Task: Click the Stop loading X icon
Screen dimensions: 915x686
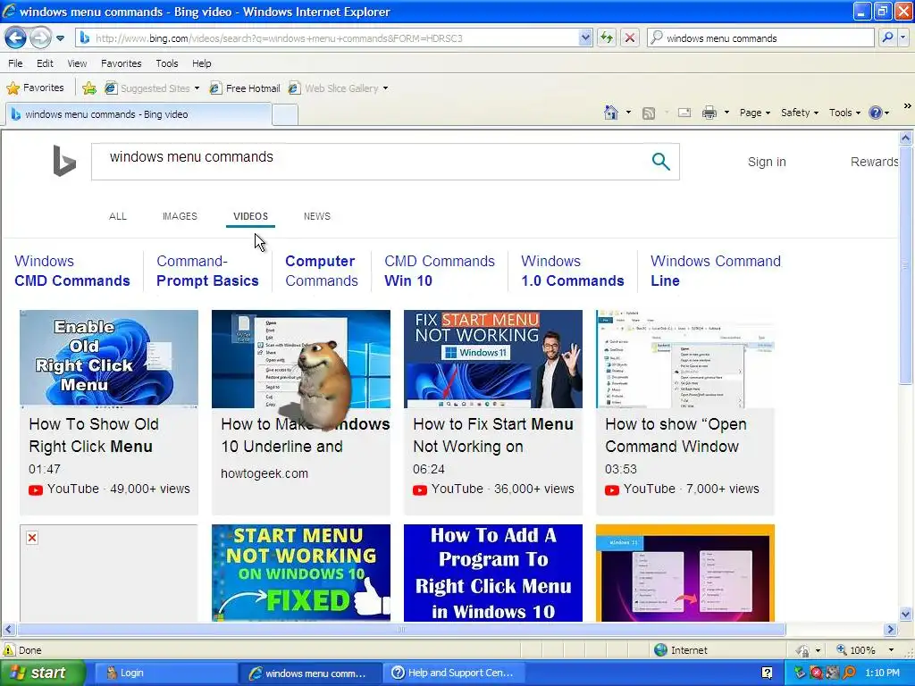Action: [630, 38]
